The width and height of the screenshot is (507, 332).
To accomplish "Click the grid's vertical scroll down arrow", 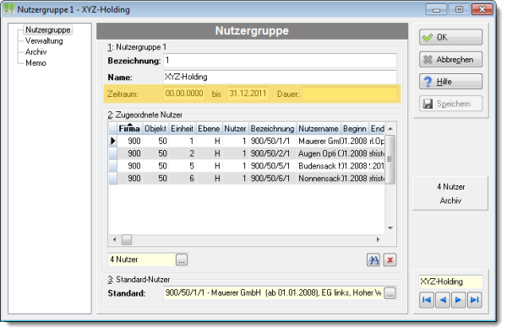I will pos(390,228).
